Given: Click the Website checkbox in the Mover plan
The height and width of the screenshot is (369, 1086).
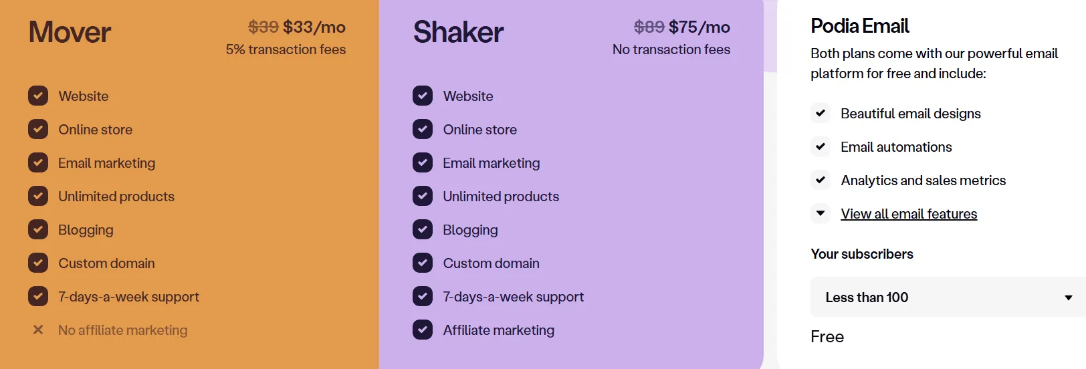Looking at the screenshot, I should coord(38,96).
